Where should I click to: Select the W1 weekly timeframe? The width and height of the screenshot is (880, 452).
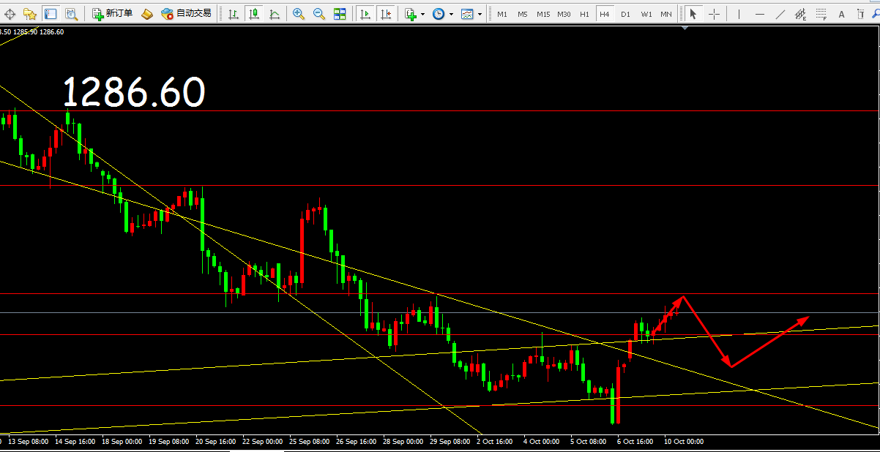(646, 14)
